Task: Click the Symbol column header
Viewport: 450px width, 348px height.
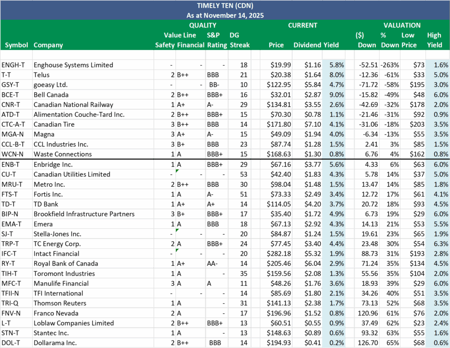Action: pyautogui.click(x=16, y=45)
